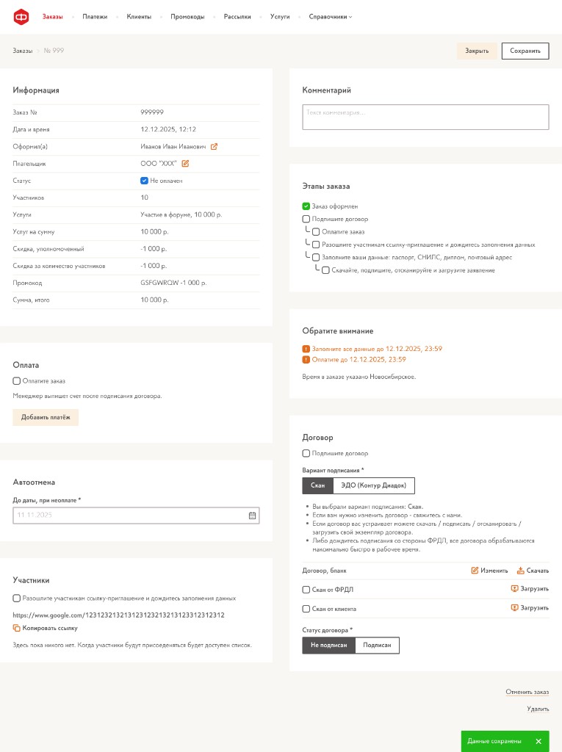Click the date value 12.12.2025, 12:12
This screenshot has width=562, height=752.
click(x=168, y=129)
